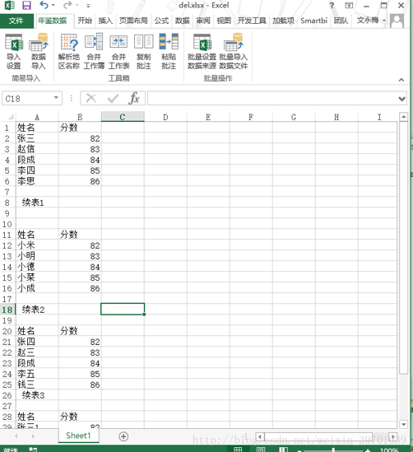Click the zoom slider handle in status bar
Screen dimensions: 413x452
coord(333,450)
